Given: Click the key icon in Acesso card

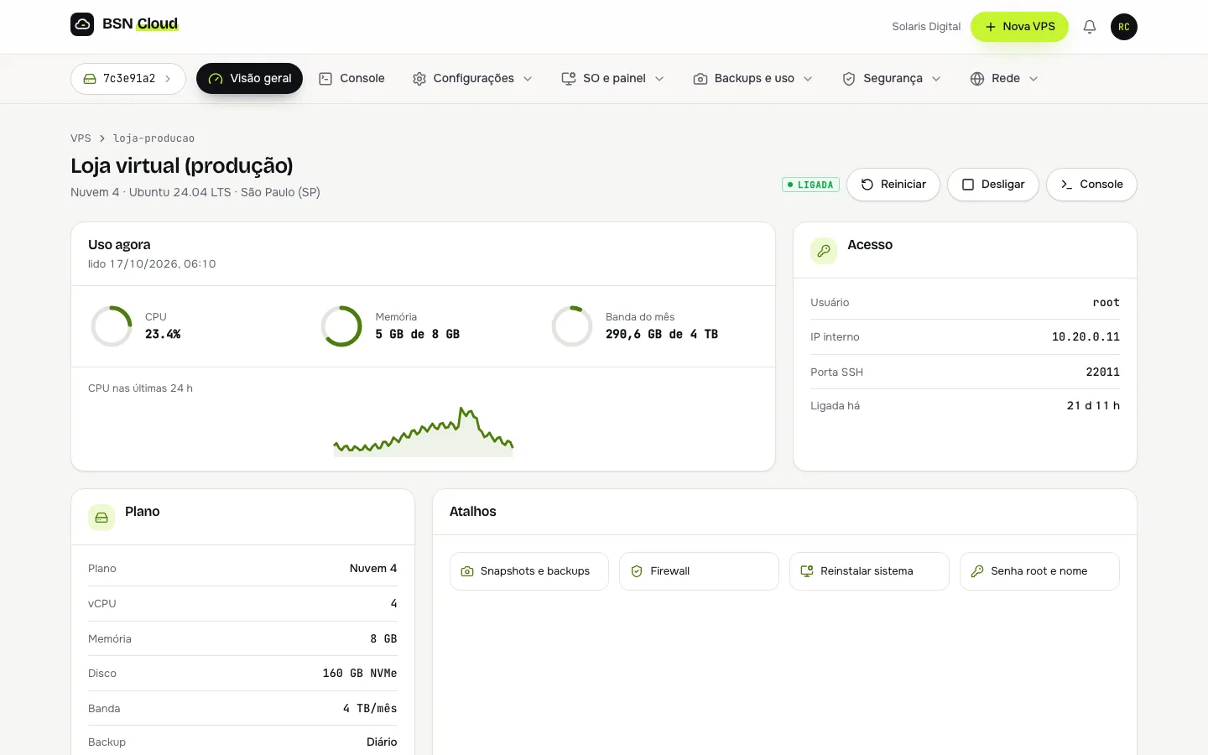Looking at the screenshot, I should 824,251.
